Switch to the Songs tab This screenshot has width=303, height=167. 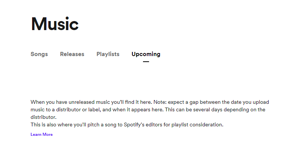tap(39, 54)
